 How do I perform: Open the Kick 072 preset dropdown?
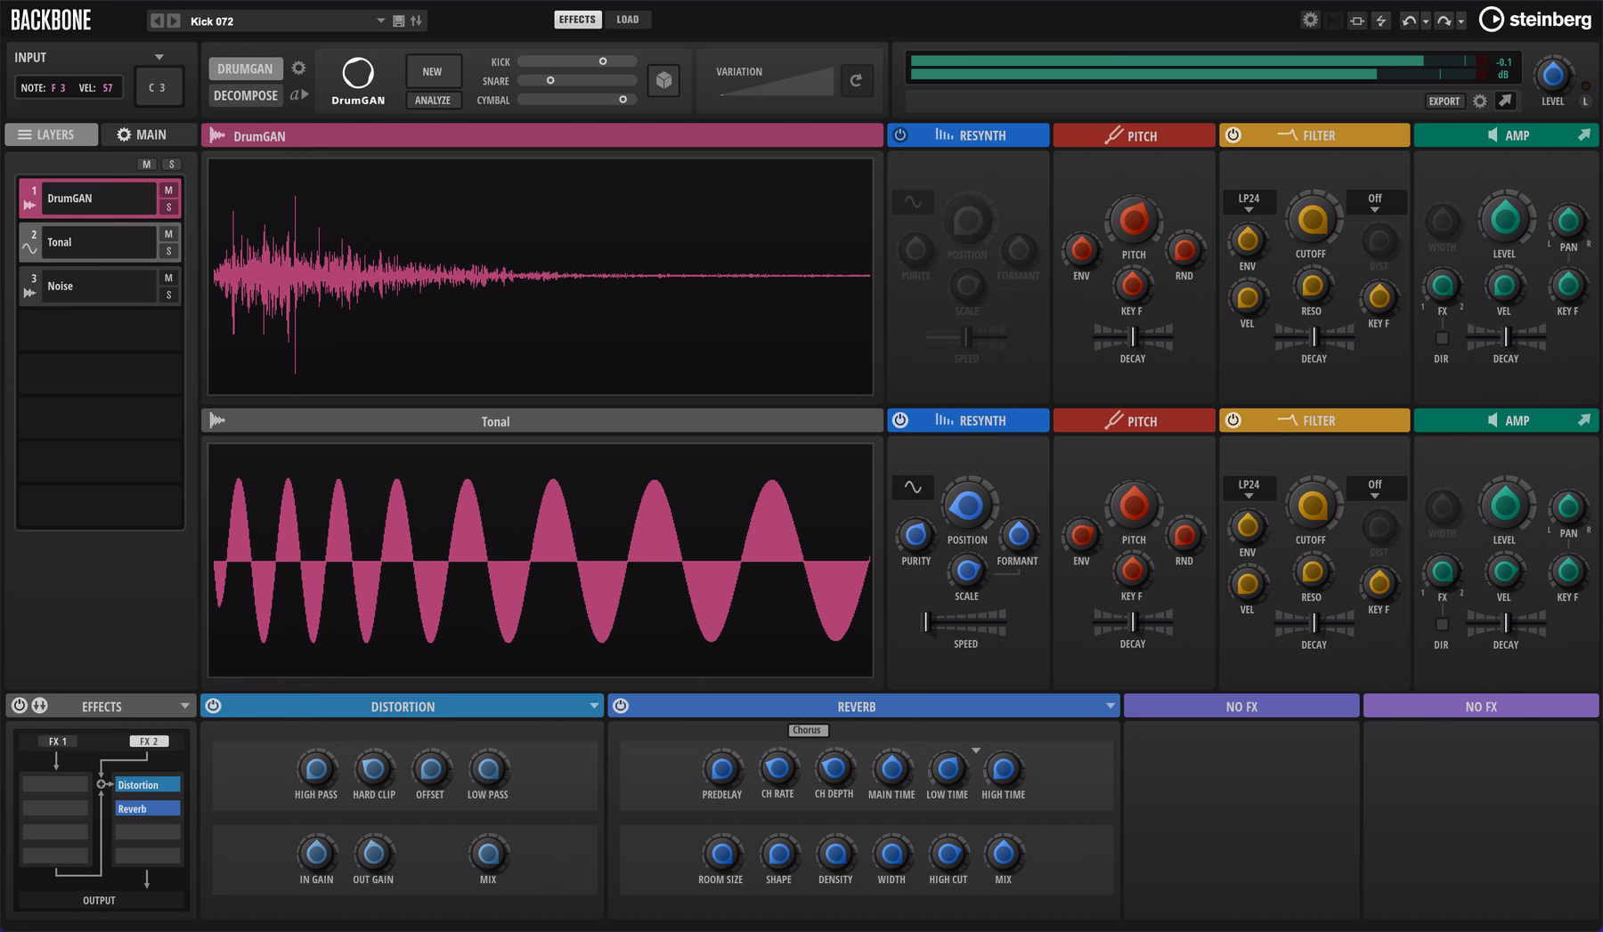(x=380, y=20)
